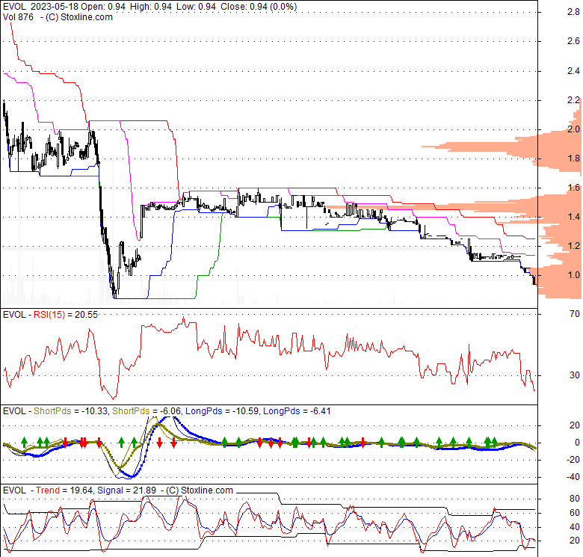Click the 'EVOL' ticker in the Trend panel
The width and height of the screenshot is (583, 557).
14,490
